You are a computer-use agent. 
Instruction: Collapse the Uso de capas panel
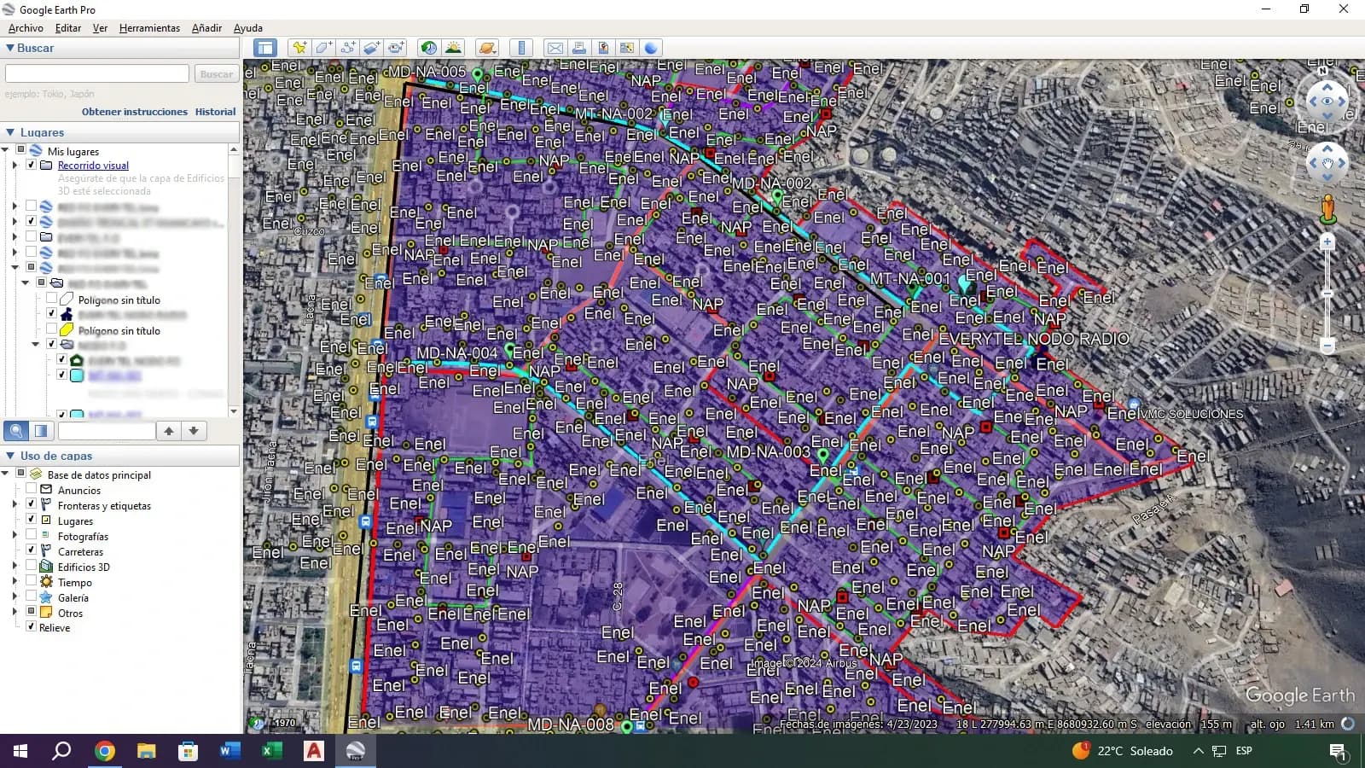[120, 456]
